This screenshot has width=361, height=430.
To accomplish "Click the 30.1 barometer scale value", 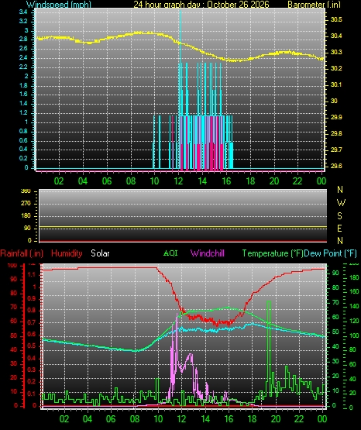I will [x=336, y=84].
